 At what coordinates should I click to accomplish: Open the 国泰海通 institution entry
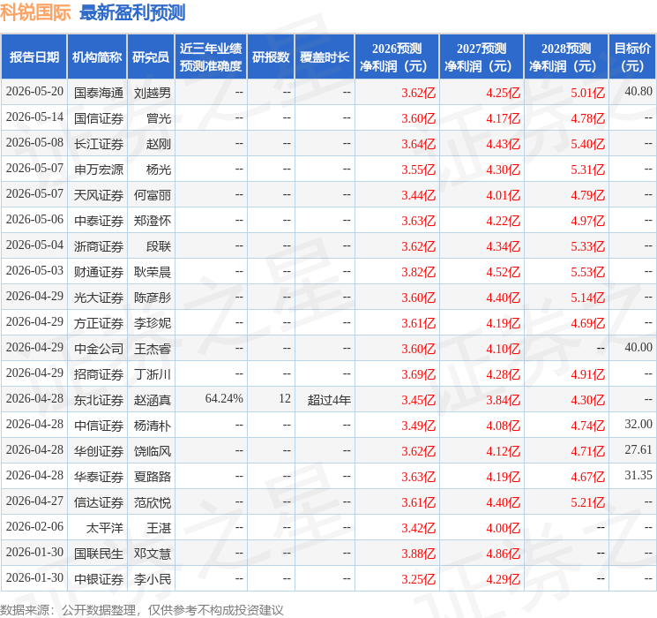tap(99, 93)
